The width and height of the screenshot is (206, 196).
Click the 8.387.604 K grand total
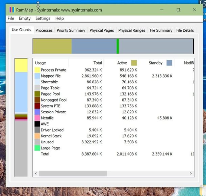[92, 154]
